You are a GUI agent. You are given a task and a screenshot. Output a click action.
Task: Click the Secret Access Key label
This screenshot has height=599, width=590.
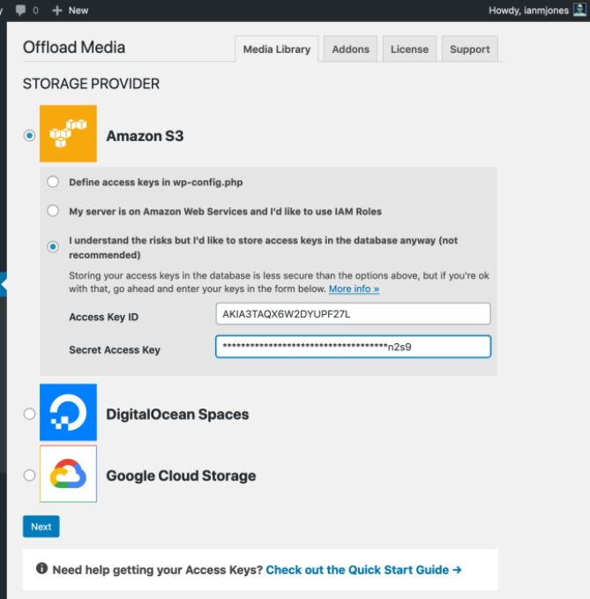tap(115, 349)
